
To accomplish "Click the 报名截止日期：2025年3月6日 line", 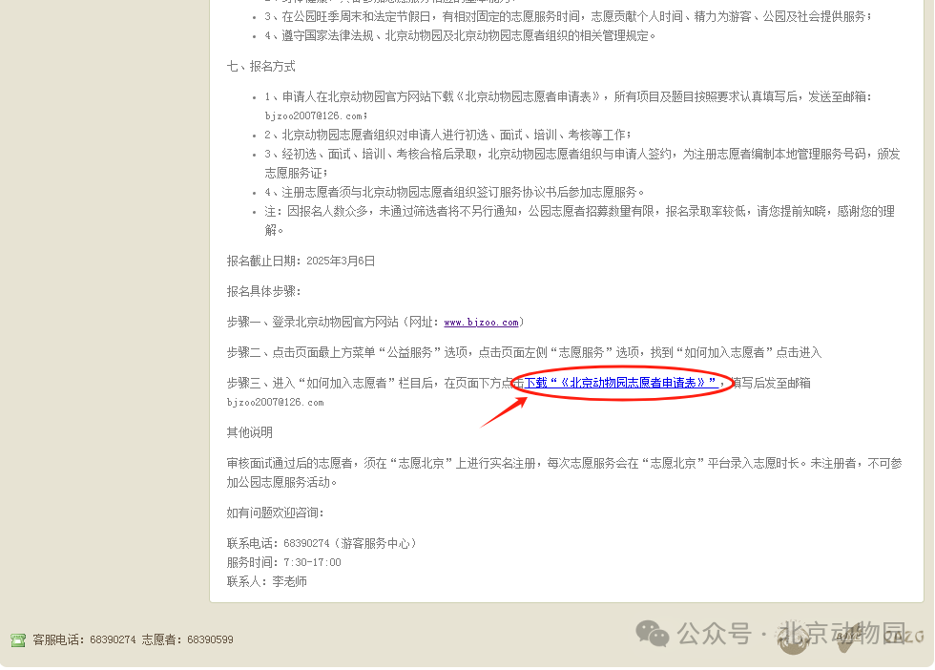I will [301, 261].
